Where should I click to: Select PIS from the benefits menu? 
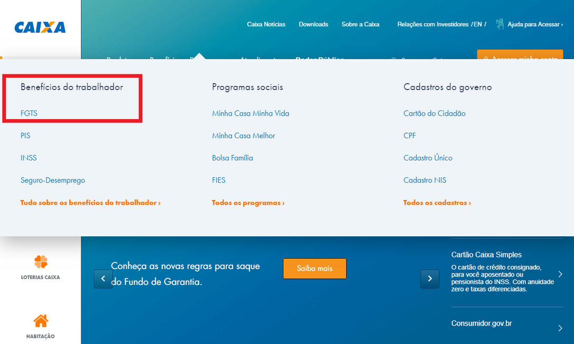(25, 136)
